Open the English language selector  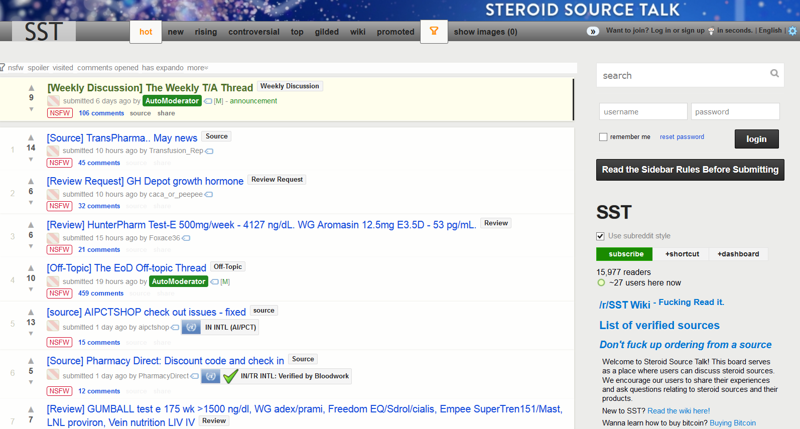point(770,31)
